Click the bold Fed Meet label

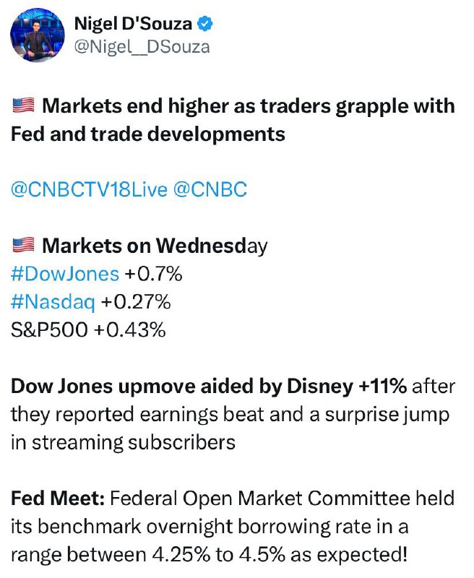coord(58,499)
